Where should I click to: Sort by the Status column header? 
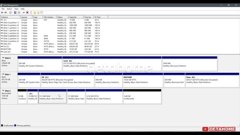pyautogui.click(x=62, y=17)
